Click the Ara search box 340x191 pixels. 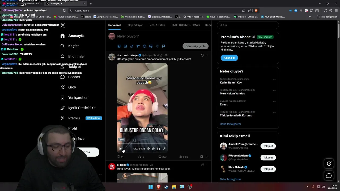(248, 25)
